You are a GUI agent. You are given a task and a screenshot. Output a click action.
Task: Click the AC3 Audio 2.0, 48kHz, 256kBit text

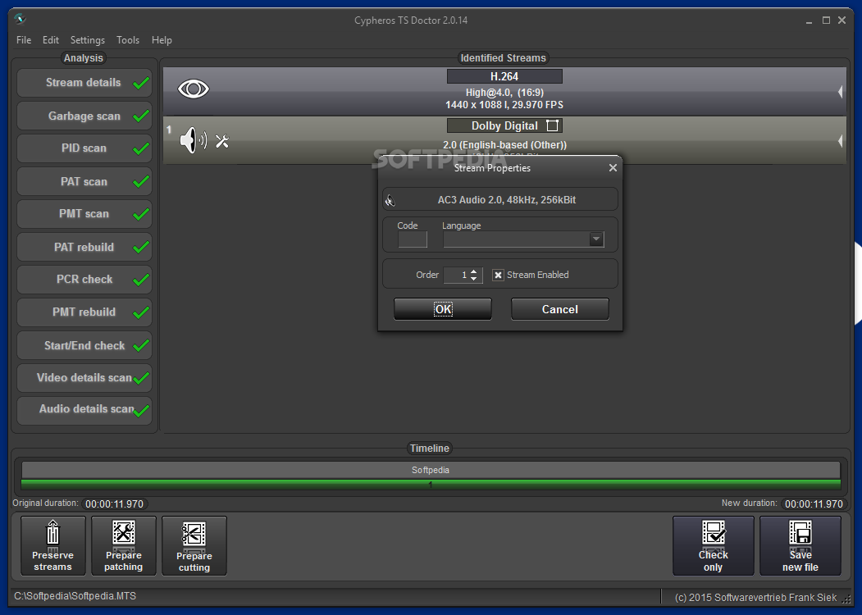[506, 200]
